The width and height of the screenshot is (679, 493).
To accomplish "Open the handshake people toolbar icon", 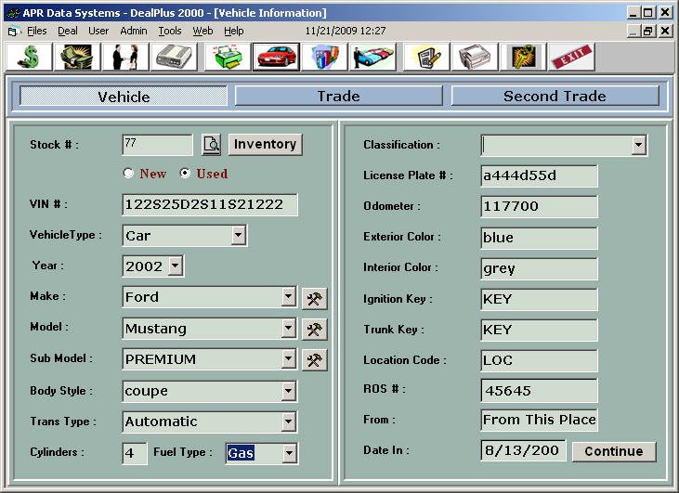I will coord(125,58).
